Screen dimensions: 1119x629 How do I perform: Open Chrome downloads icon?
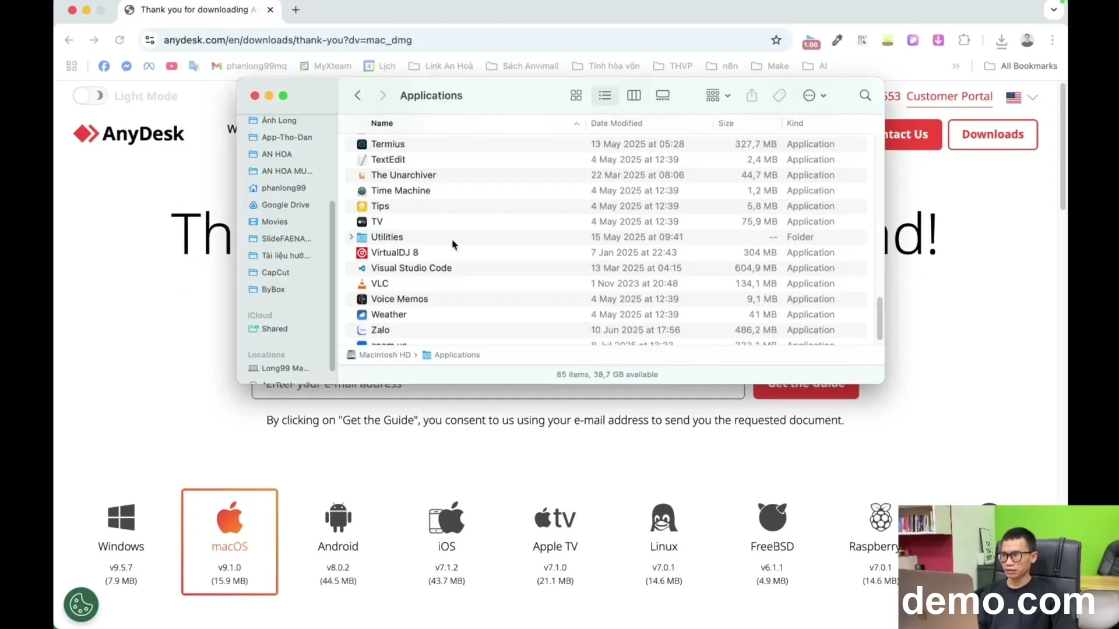(1001, 40)
